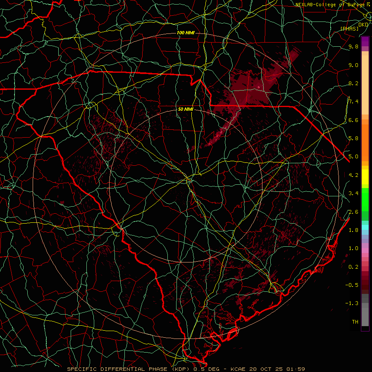Click the KCAE station identifier
The width and height of the screenshot is (372, 372).
click(x=238, y=369)
